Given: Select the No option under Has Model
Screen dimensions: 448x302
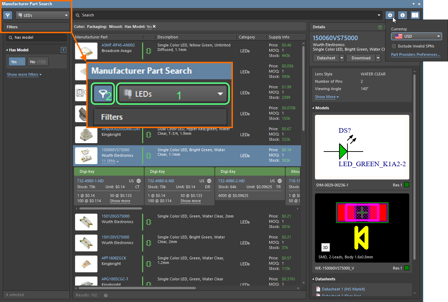Looking at the screenshot, I should [x=38, y=62].
